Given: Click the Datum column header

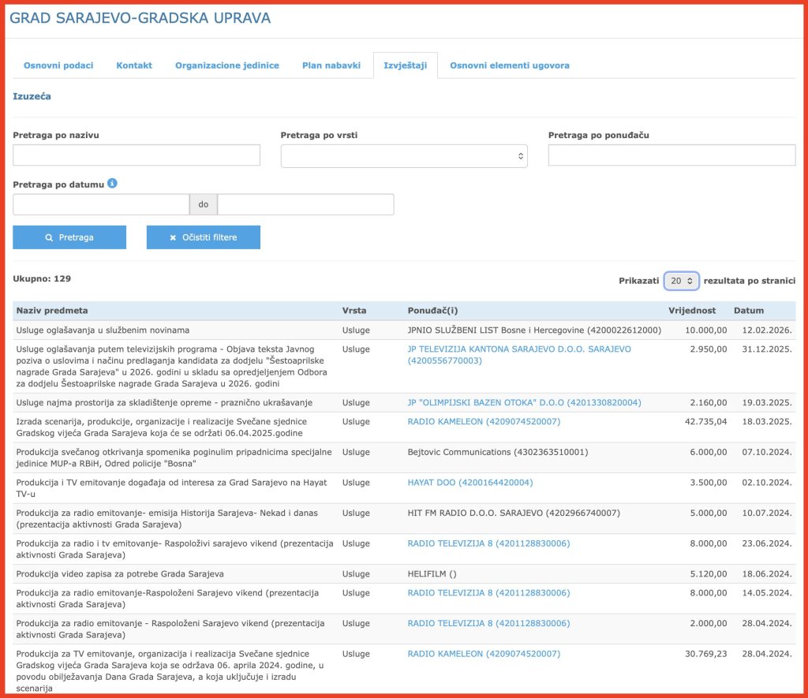Looking at the screenshot, I should click(x=749, y=311).
